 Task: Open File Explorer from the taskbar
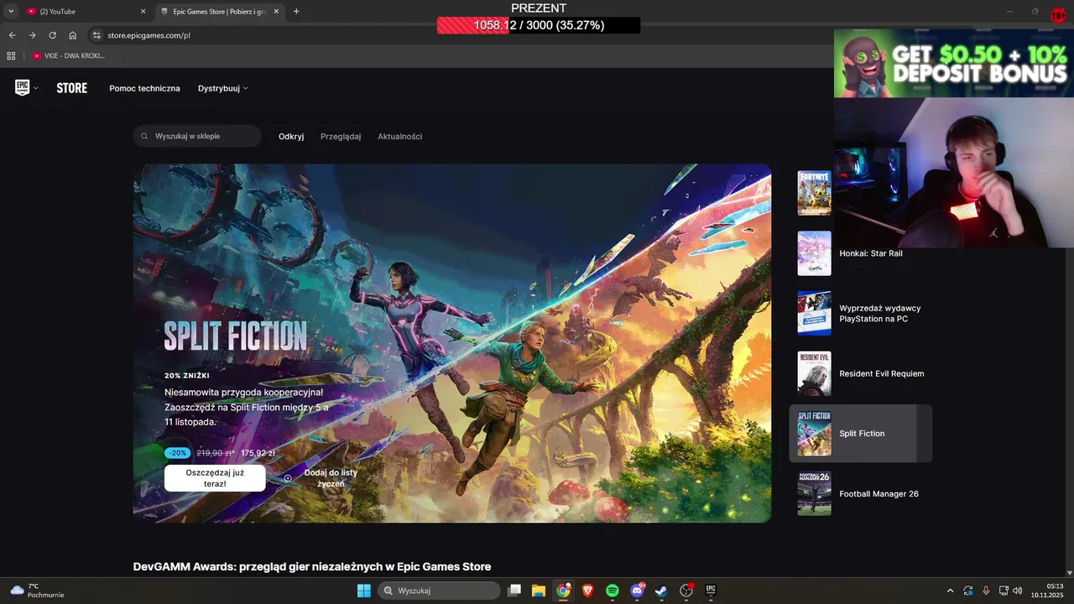pyautogui.click(x=539, y=591)
